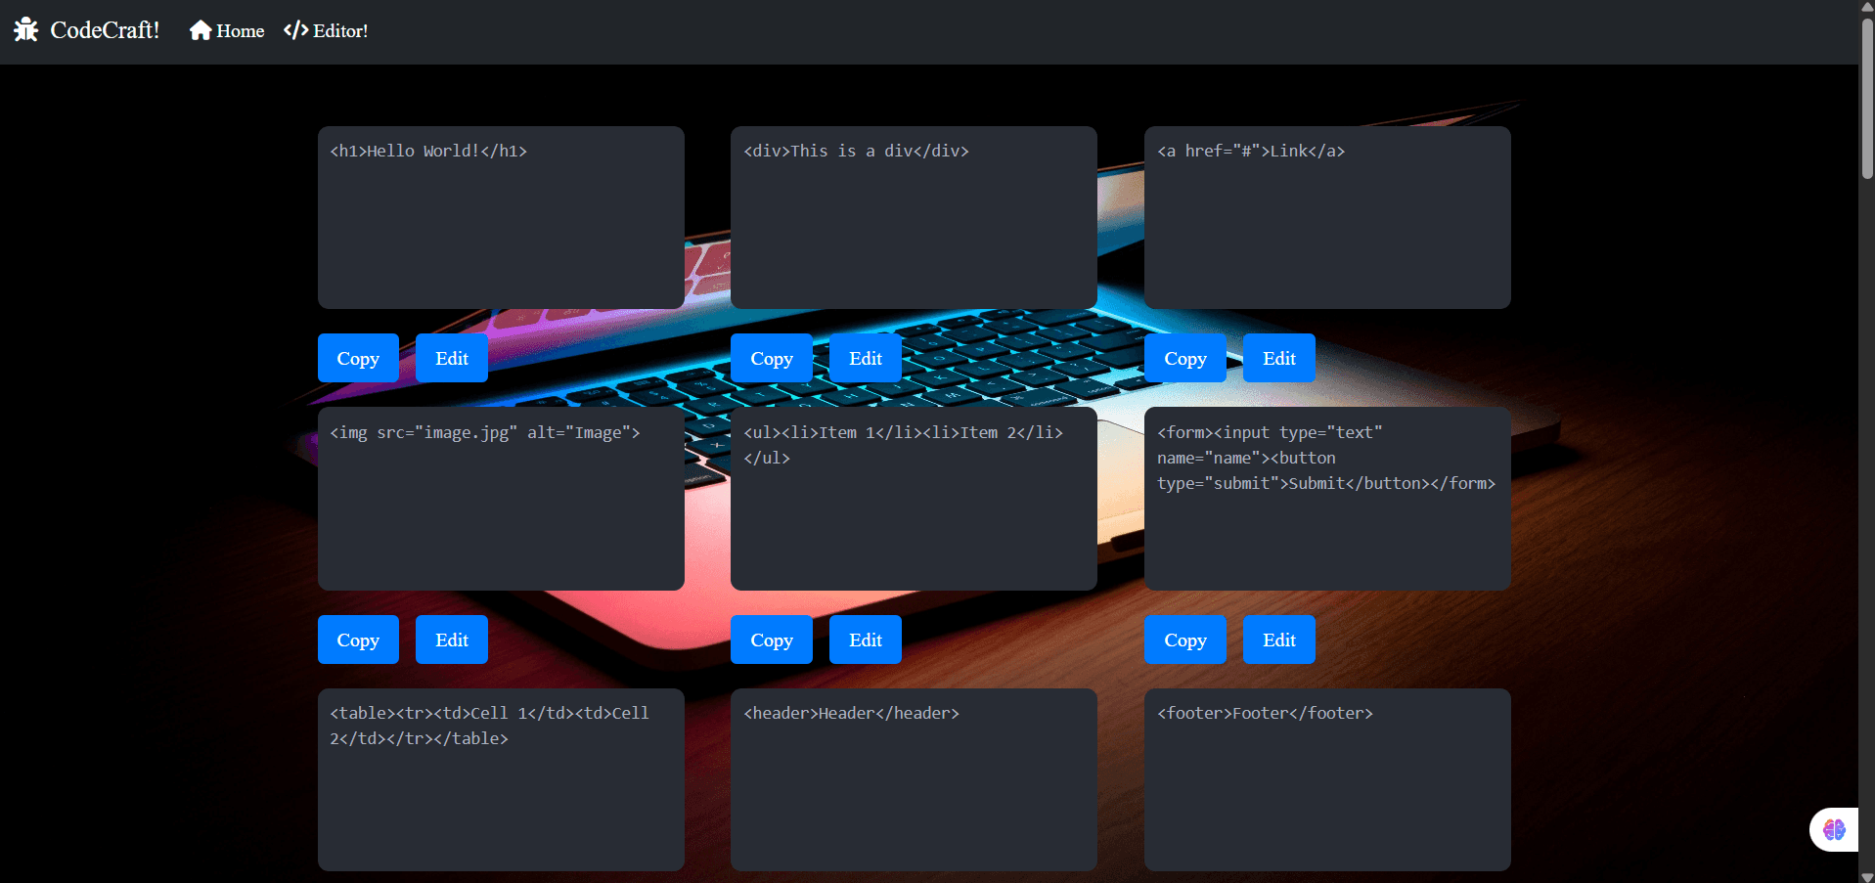Click the a href Link code box
This screenshot has height=883, width=1875.
pos(1327,217)
